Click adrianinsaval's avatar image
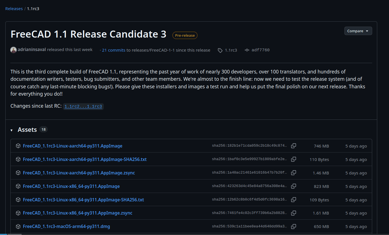389x235 pixels. pos(13,50)
